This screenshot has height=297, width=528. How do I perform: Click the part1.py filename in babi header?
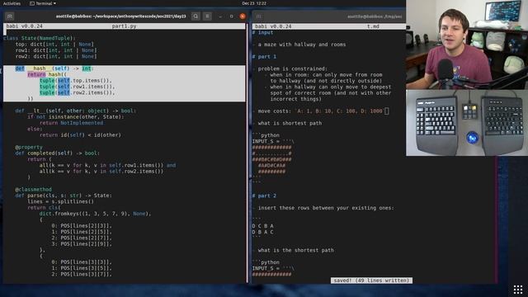[124, 26]
